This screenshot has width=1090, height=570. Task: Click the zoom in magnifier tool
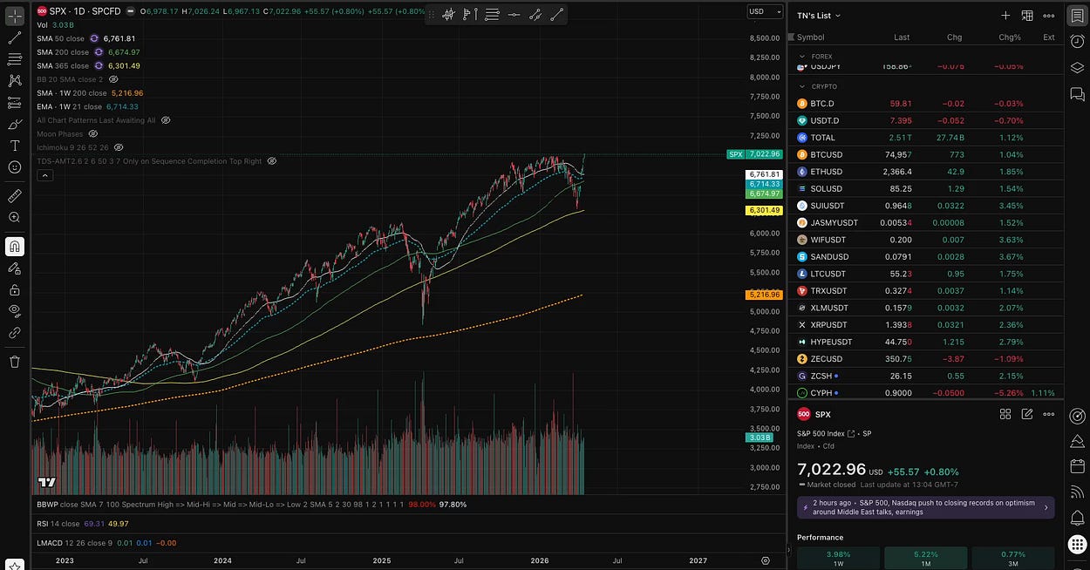(15, 218)
